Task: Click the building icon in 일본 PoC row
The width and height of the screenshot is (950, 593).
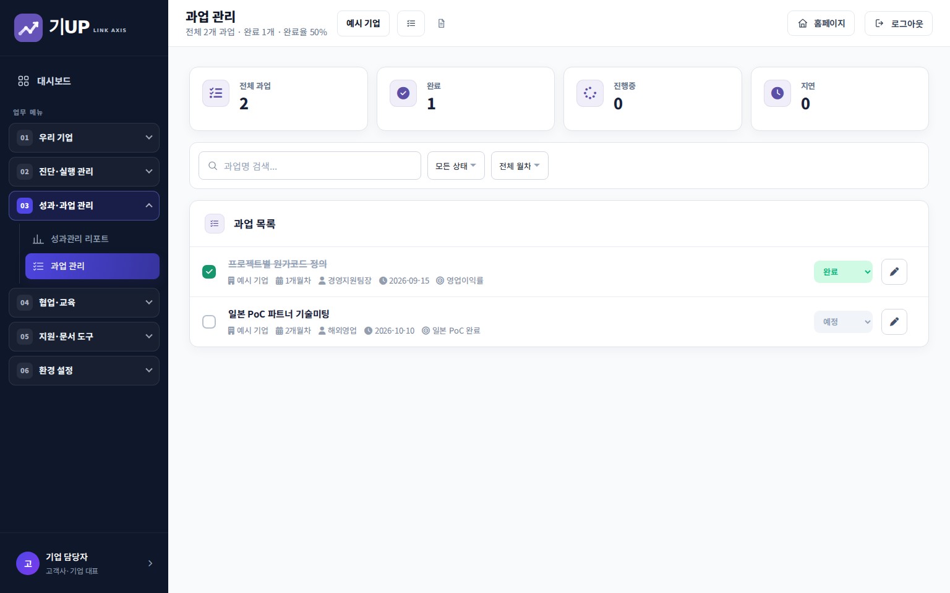Action: pyautogui.click(x=231, y=330)
